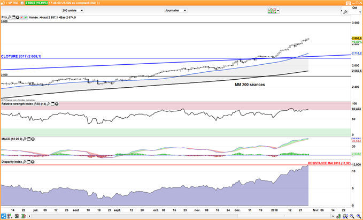
Task: Open the title bar dropdown arrow before SPTRD
Action: point(6,3)
